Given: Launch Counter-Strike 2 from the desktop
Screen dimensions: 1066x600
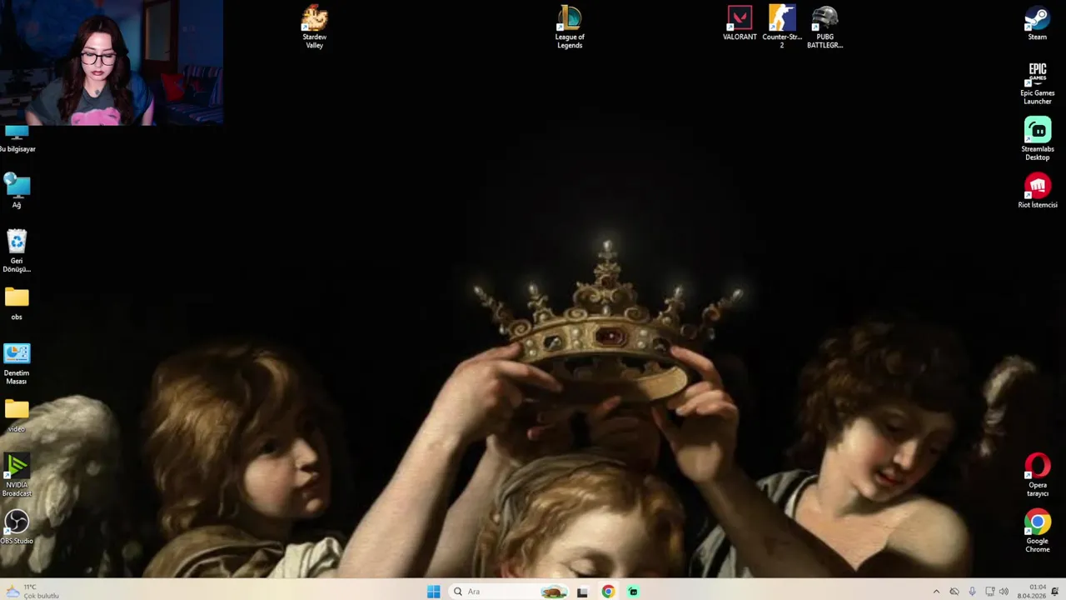Looking at the screenshot, I should click(782, 27).
